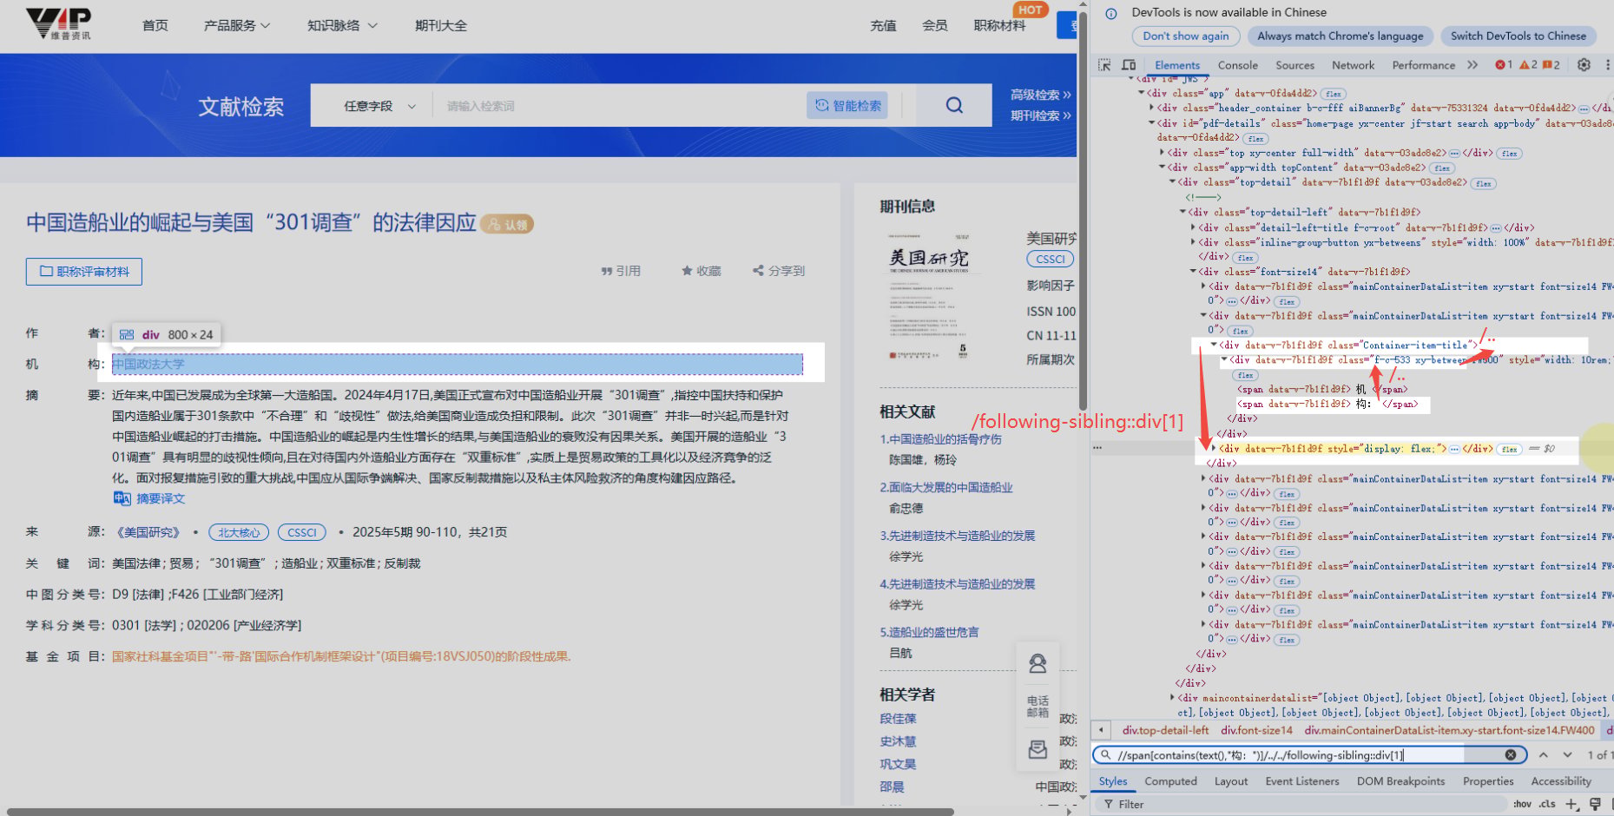
Task: Toggle the device toolbar icon in DevTools
Action: pos(1129,65)
